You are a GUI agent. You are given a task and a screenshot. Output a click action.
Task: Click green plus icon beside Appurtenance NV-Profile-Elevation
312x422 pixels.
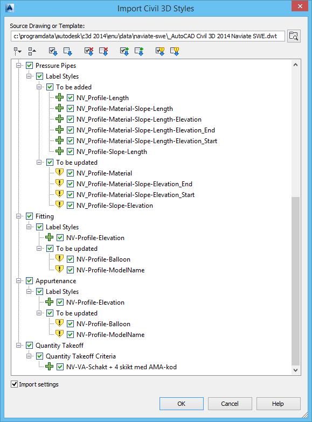[x=50, y=302]
